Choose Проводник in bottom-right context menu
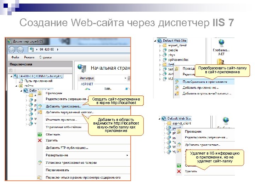The image size is (255, 191). point(193,132)
